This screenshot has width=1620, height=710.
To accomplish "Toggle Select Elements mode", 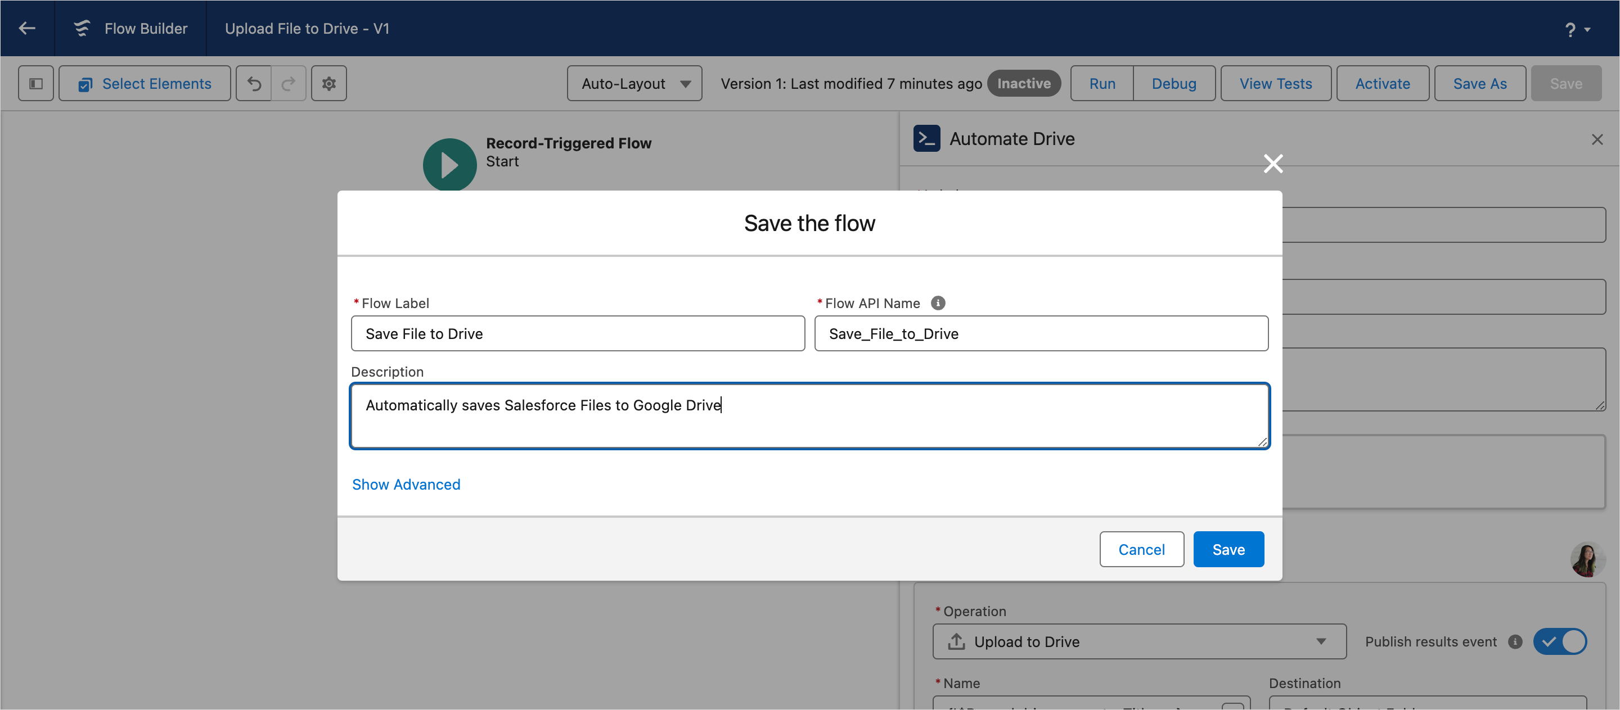I will (145, 83).
